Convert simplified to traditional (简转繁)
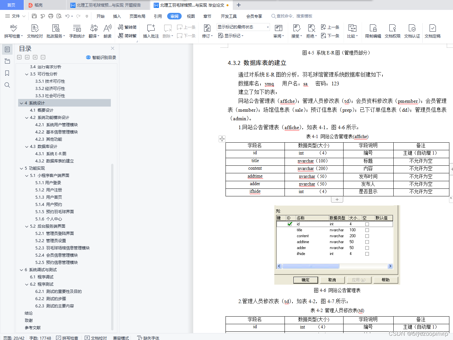 (127, 36)
